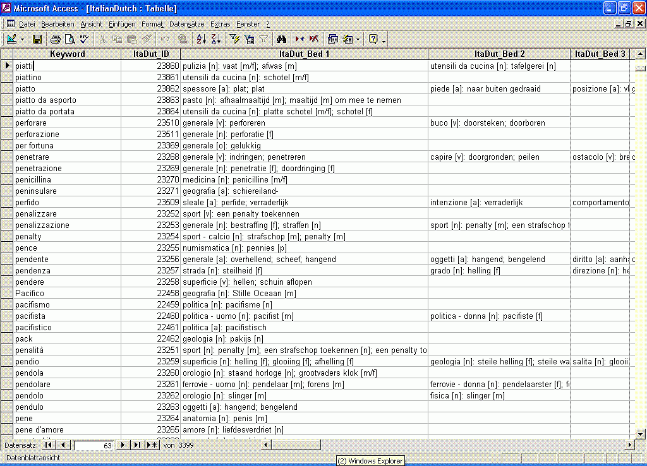Select the ItaDut_ID column header
Viewport: 647px width, 466px height.
[151, 54]
